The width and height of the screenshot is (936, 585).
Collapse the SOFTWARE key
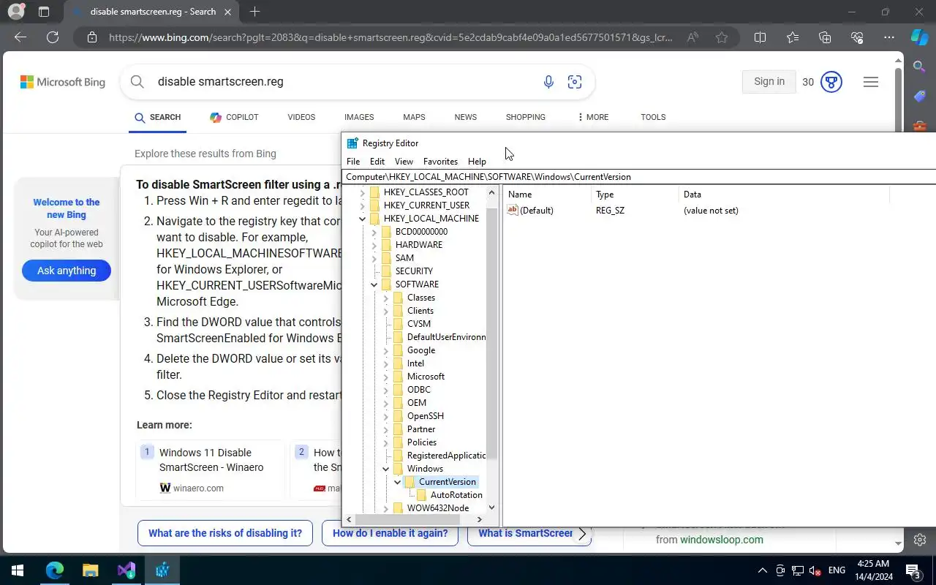pyautogui.click(x=374, y=284)
